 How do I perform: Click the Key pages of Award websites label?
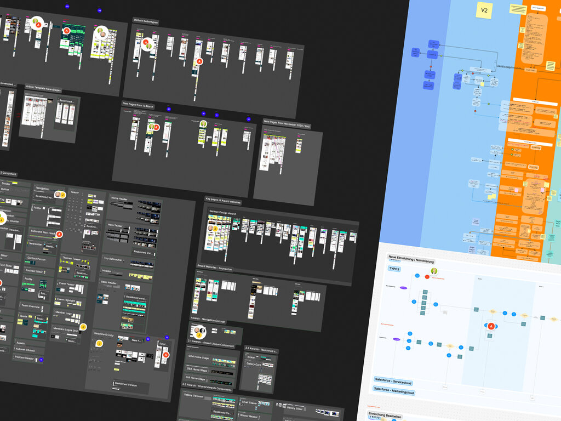224,201
